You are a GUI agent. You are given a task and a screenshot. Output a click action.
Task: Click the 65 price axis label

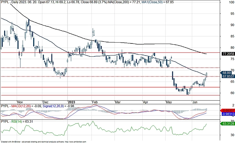[x=232, y=82]
